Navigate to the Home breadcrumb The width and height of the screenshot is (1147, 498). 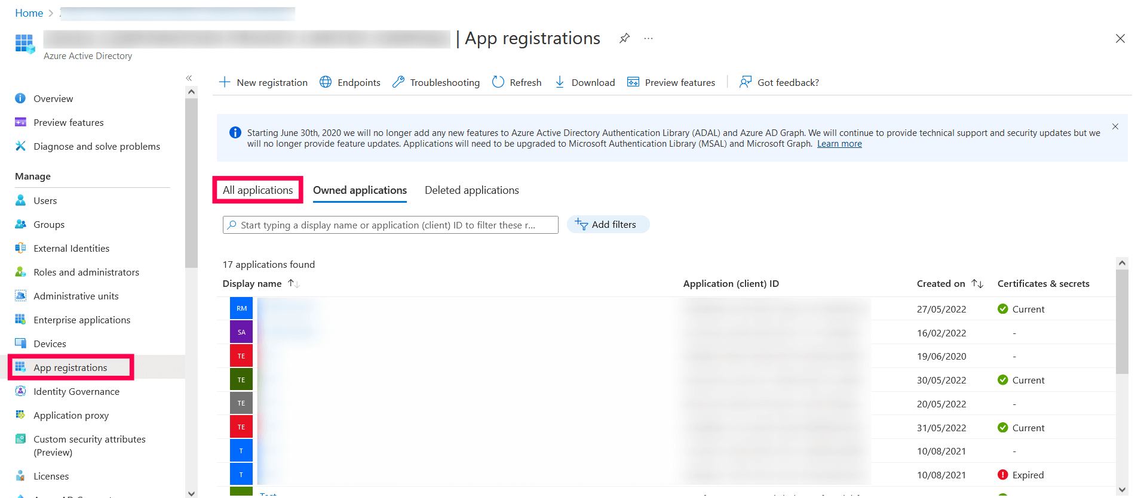29,13
